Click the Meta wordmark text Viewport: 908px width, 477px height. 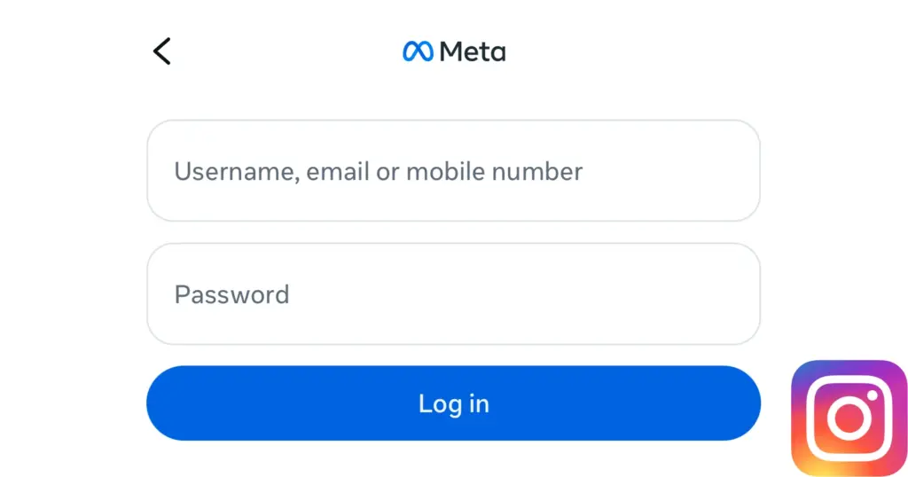click(473, 51)
